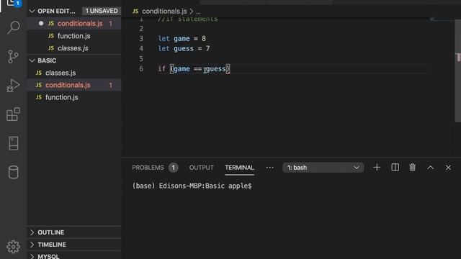This screenshot has height=259, width=461.
Task: Open the notebook icon in activity bar
Action: (13, 143)
